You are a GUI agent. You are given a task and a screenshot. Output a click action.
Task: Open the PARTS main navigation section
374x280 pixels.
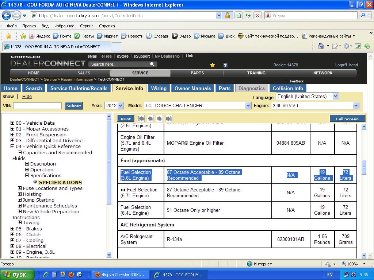pyautogui.click(x=197, y=73)
